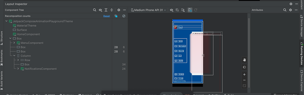Select MaterialTheme in the tree
This screenshot has width=304, height=95.
tap(26, 26)
